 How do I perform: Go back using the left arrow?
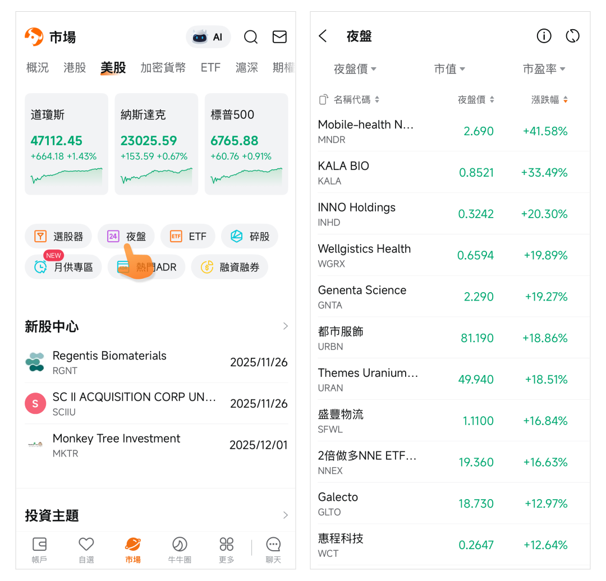[x=323, y=36]
